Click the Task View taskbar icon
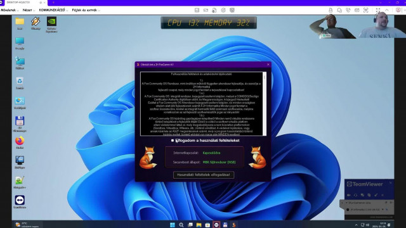Viewport: 406px width, 228px height. [190, 225]
